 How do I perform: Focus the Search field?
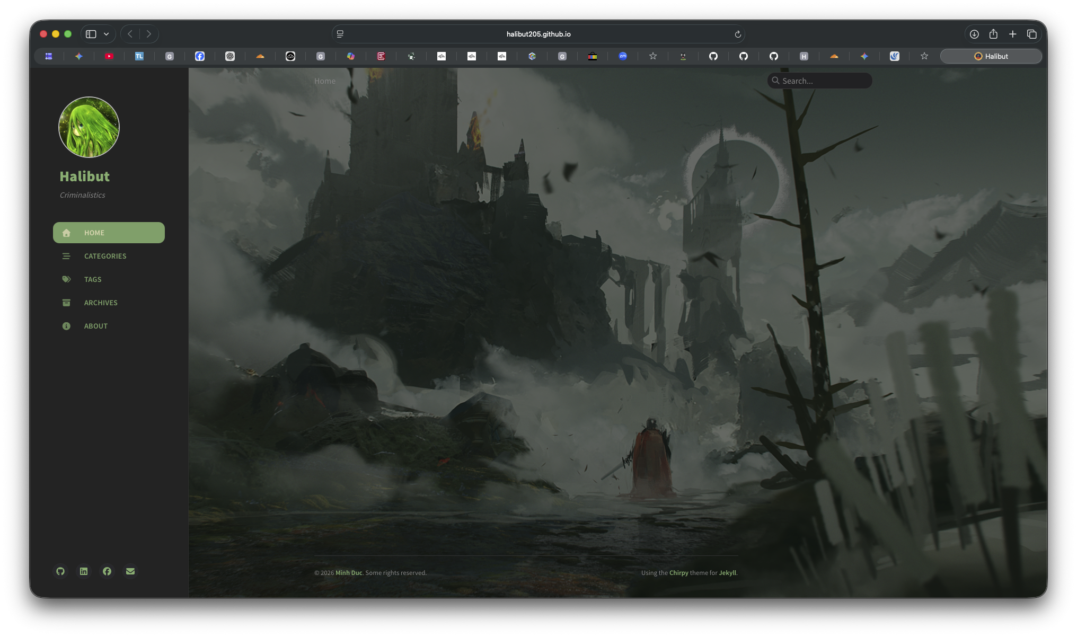coord(820,81)
